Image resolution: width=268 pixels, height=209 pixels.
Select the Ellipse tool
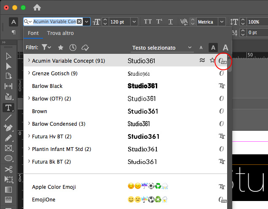(x=8, y=159)
